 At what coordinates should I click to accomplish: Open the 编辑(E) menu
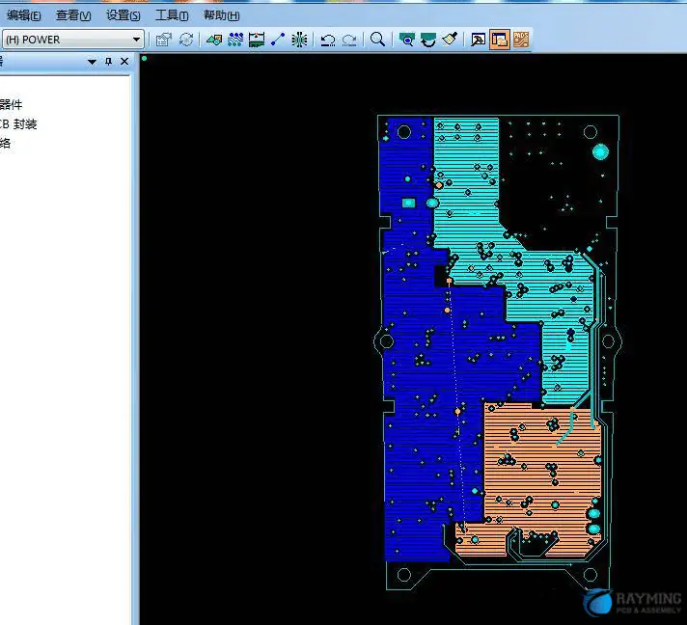(24, 15)
